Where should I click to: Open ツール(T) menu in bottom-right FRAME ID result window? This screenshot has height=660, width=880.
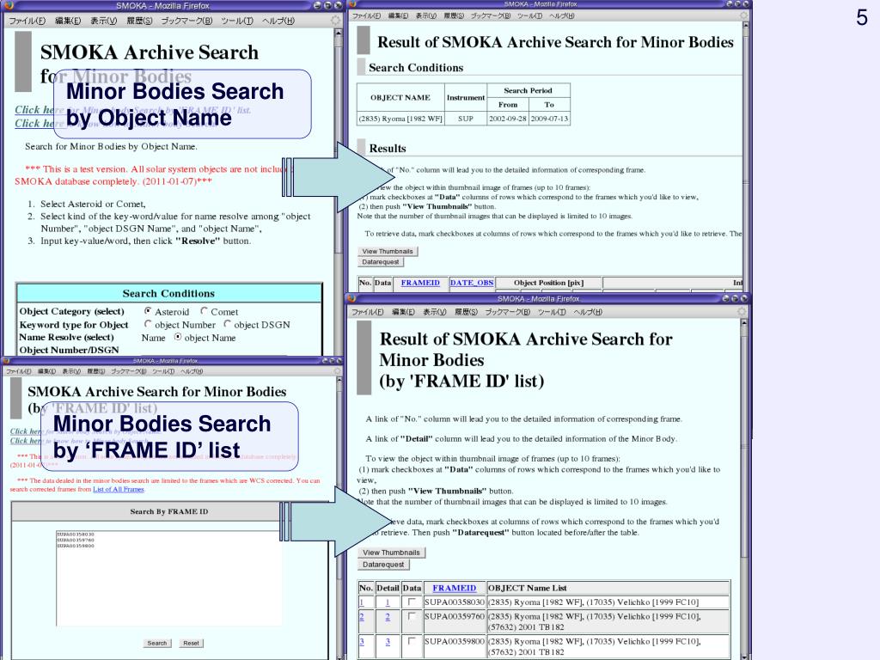pyautogui.click(x=551, y=312)
